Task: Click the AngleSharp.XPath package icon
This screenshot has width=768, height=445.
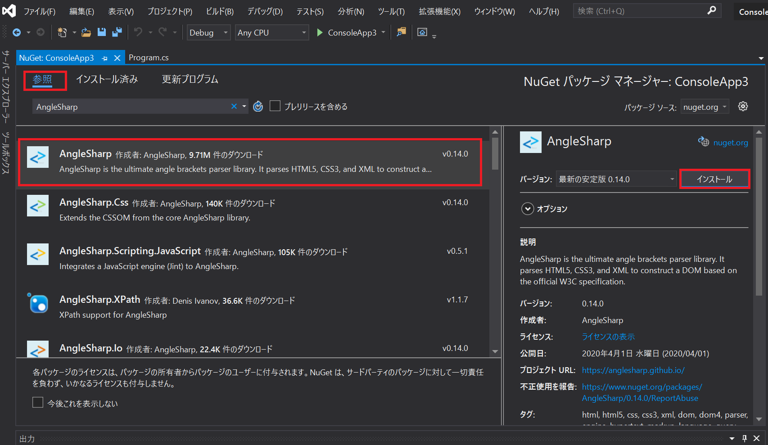Action: pyautogui.click(x=38, y=303)
